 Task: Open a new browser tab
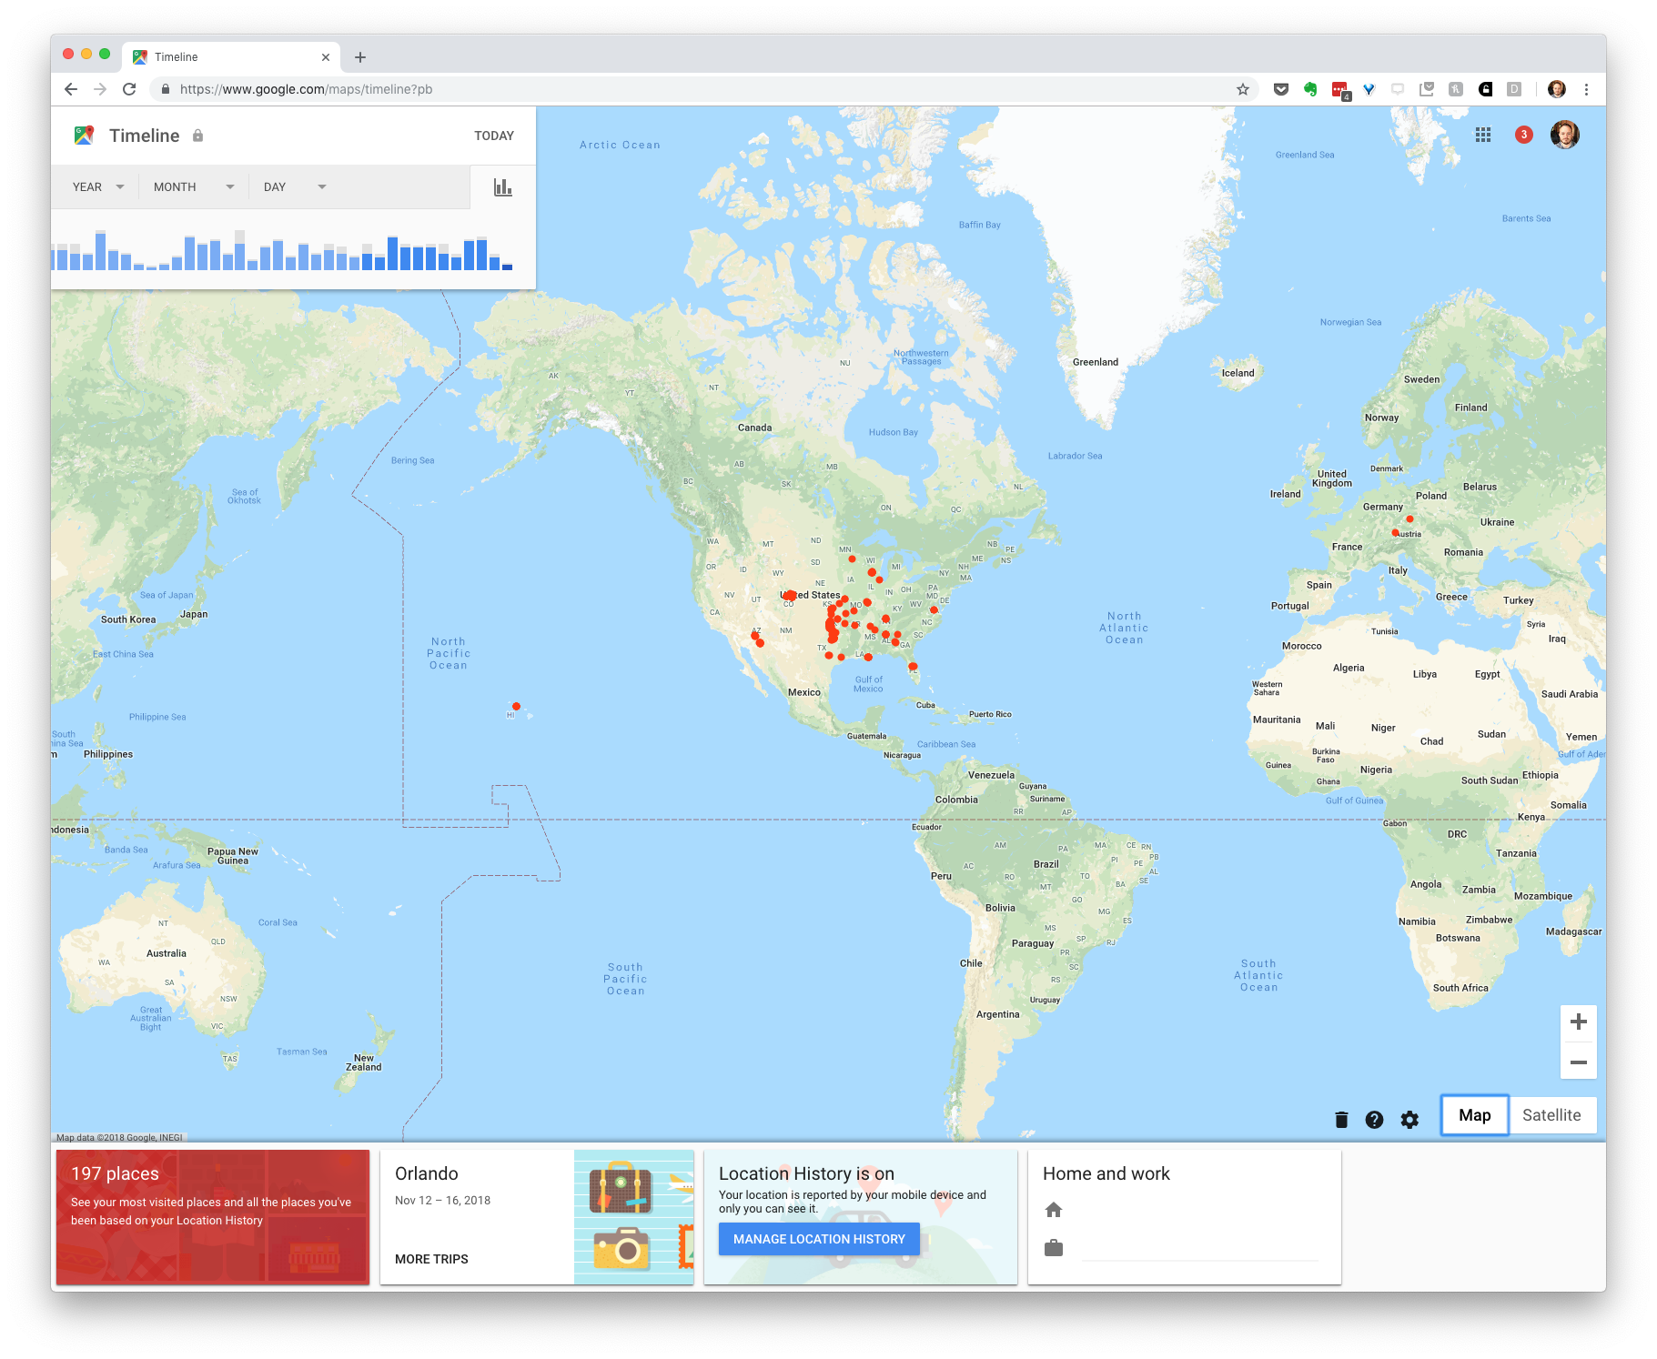point(360,57)
